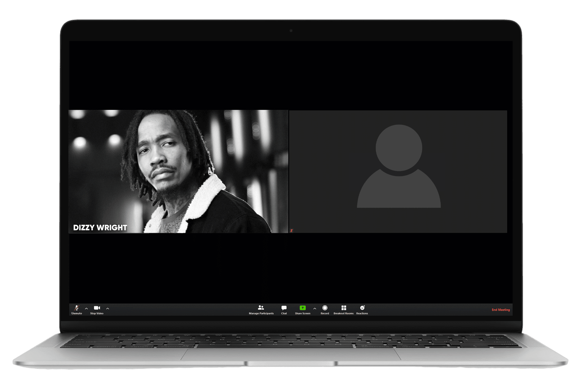Stop the video with the camera icon

pyautogui.click(x=97, y=308)
